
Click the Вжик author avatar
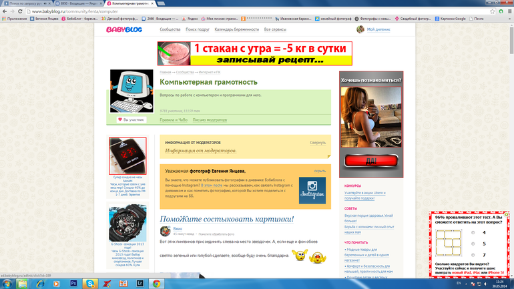[166, 231]
